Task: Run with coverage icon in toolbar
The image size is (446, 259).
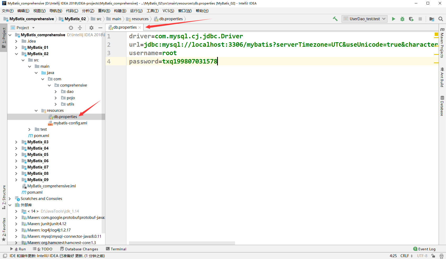Action: 411,19
